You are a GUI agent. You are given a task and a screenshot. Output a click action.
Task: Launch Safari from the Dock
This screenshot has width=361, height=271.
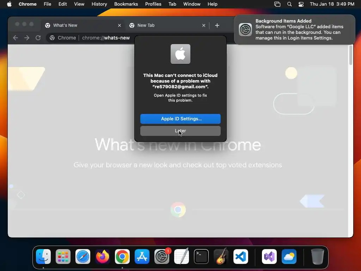coord(83,257)
